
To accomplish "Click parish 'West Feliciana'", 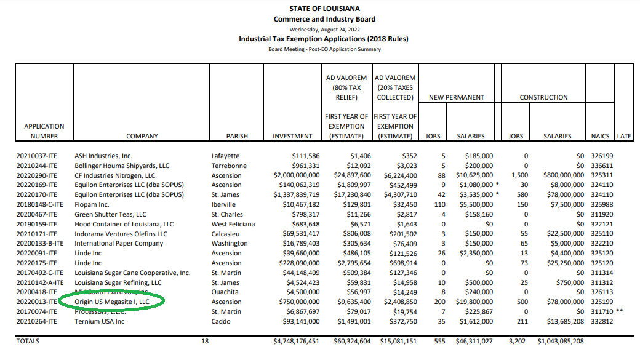I will tap(233, 224).
